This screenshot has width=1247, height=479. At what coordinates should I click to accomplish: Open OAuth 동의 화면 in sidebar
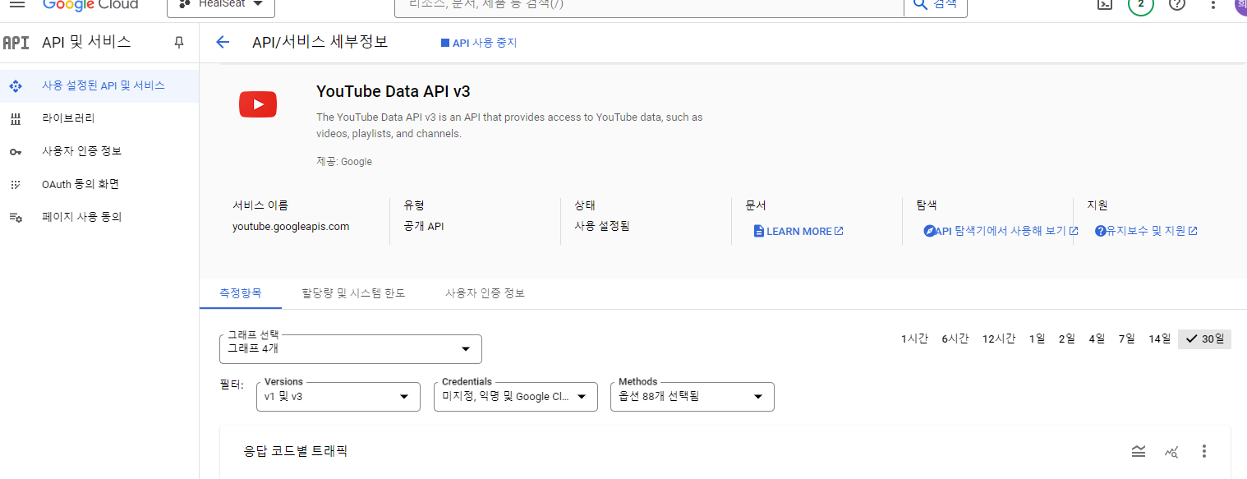tap(99, 184)
